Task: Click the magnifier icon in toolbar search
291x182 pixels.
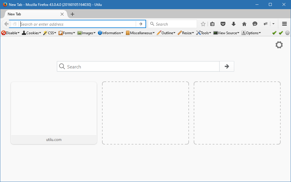Action: [x=152, y=24]
